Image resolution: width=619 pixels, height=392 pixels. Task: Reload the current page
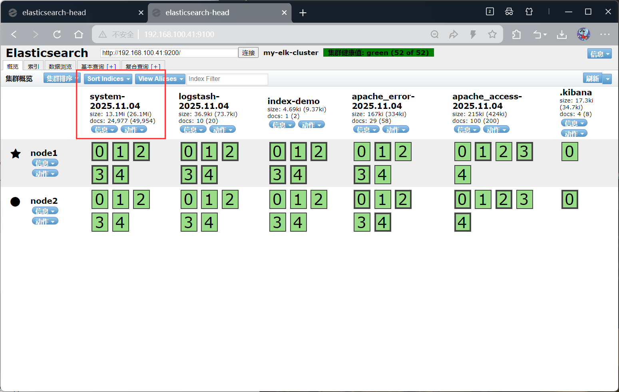pos(57,34)
